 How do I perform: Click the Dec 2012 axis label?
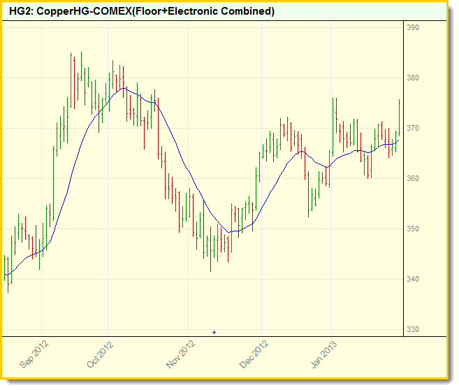254,354
